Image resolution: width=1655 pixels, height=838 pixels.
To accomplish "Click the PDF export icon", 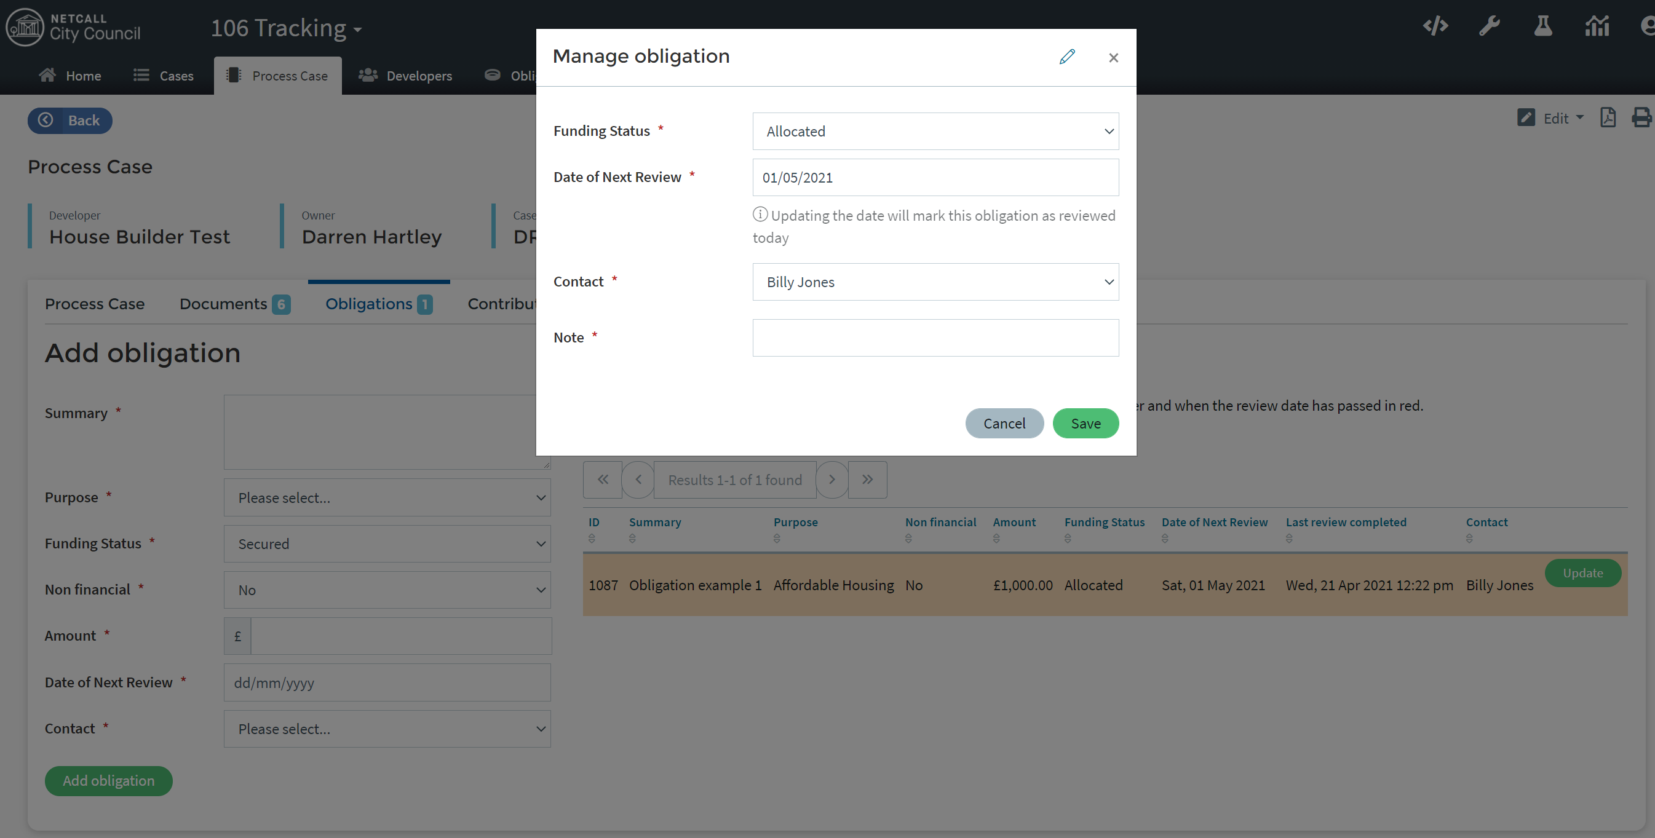I will [1608, 118].
